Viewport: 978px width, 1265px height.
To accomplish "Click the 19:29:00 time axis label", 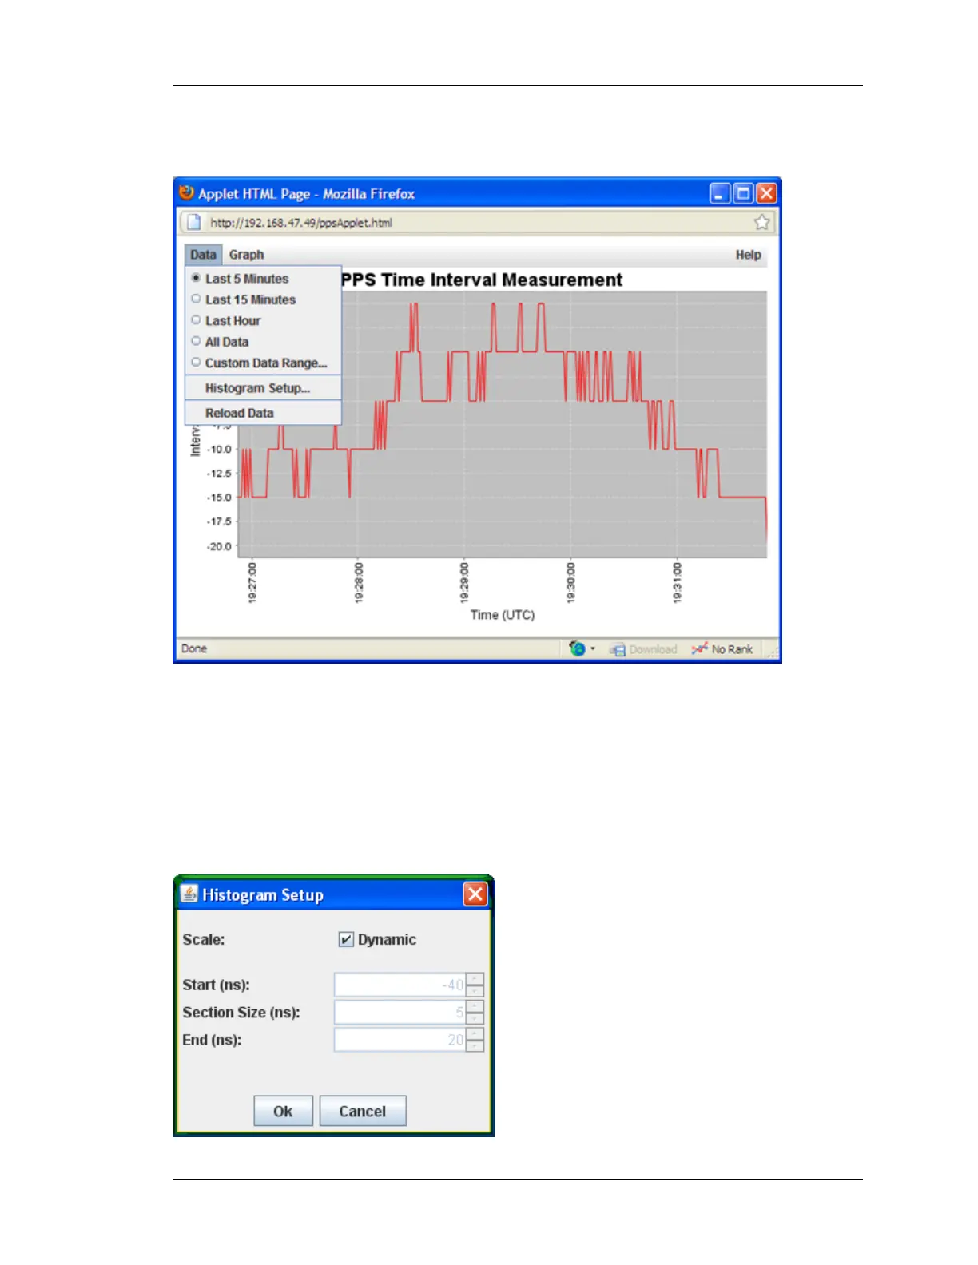I will [x=464, y=582].
